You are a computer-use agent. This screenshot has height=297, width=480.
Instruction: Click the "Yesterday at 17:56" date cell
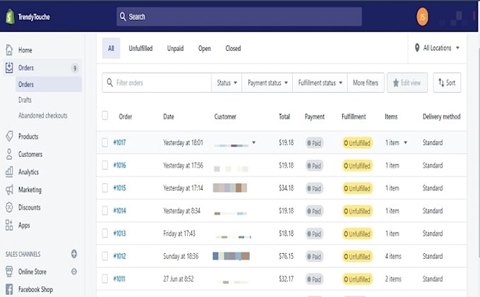(x=183, y=165)
